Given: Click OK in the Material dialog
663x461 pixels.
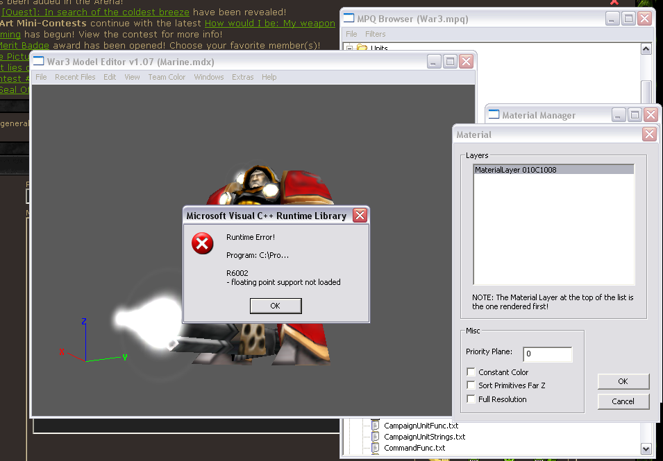Looking at the screenshot, I should click(x=623, y=381).
